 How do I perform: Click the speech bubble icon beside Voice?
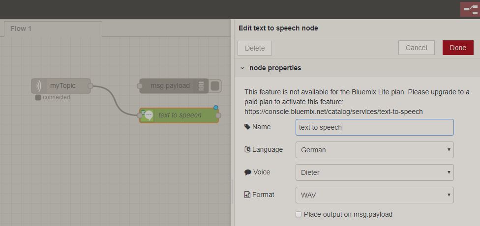tap(247, 172)
